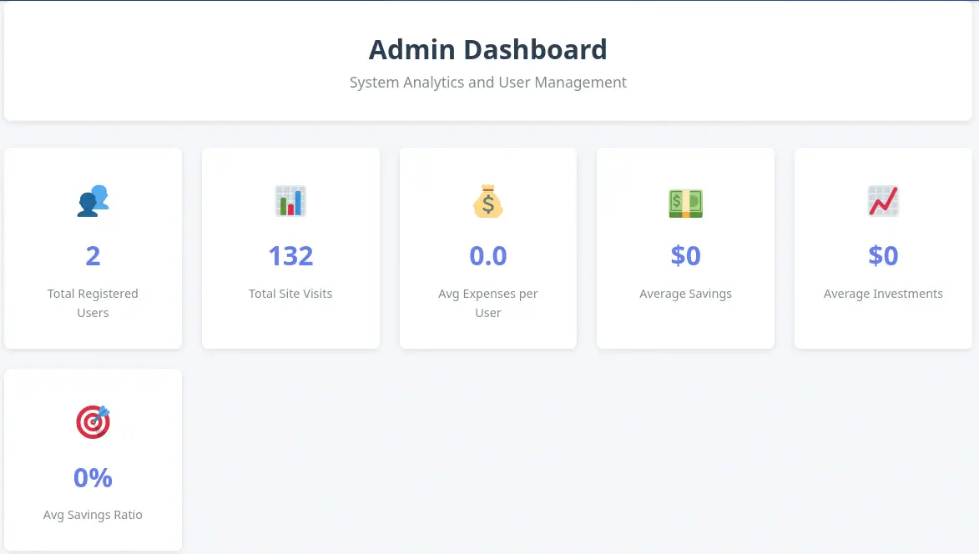Click the dollar bill savings icon

[x=685, y=201]
